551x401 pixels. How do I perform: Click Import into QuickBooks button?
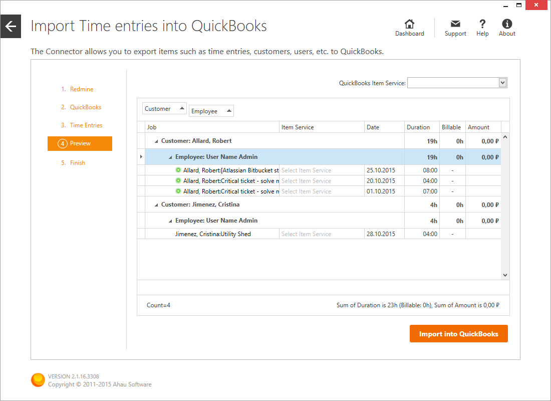pyautogui.click(x=458, y=334)
